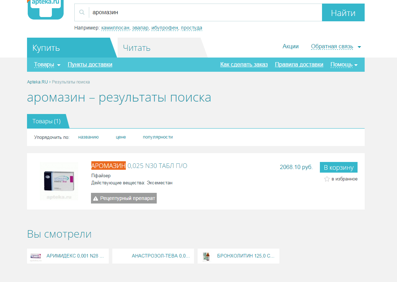The image size is (397, 282).
Task: Open Как сделать заказ page
Action: click(x=244, y=65)
